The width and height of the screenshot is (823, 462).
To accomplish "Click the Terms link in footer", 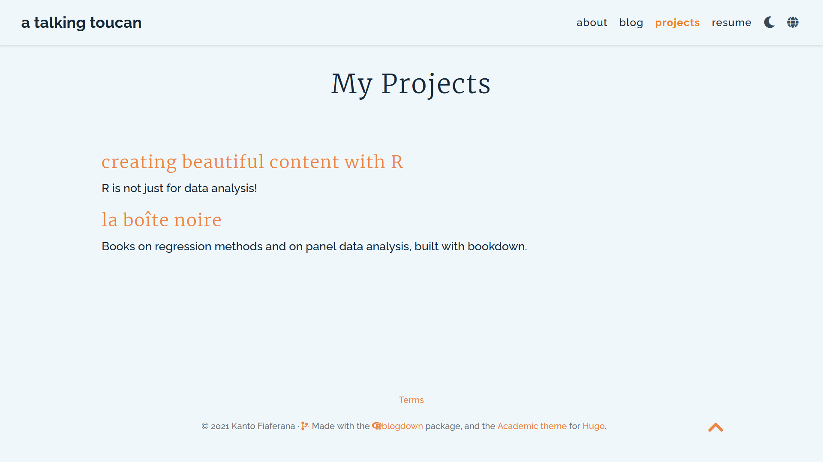I will (411, 400).
